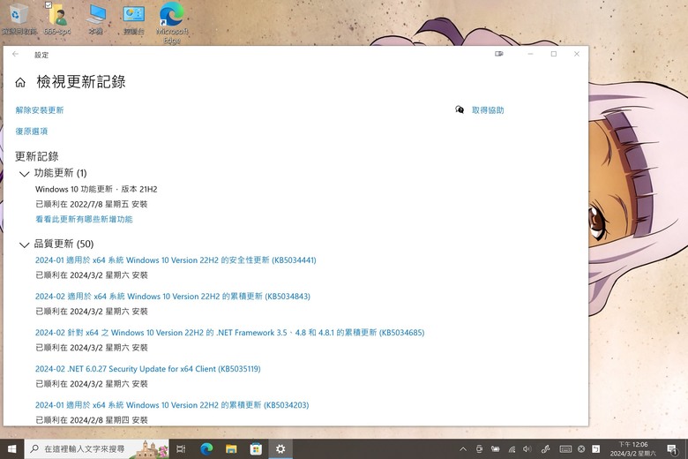Image resolution: width=688 pixels, height=459 pixels.
Task: Minimize the Settings window
Action: 530,54
